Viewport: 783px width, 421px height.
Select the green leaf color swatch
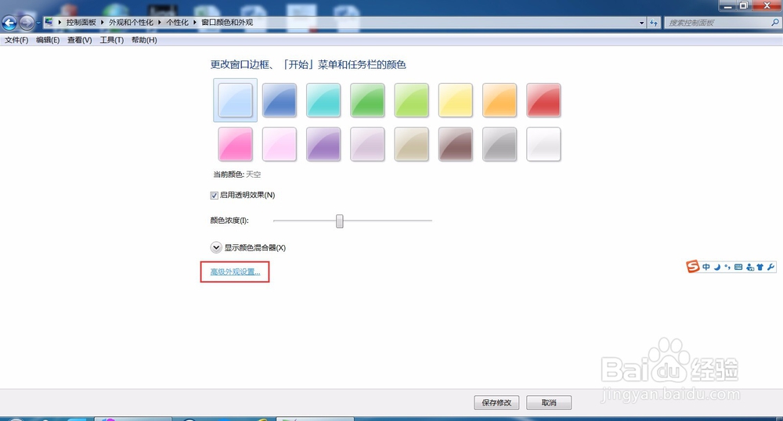[367, 100]
